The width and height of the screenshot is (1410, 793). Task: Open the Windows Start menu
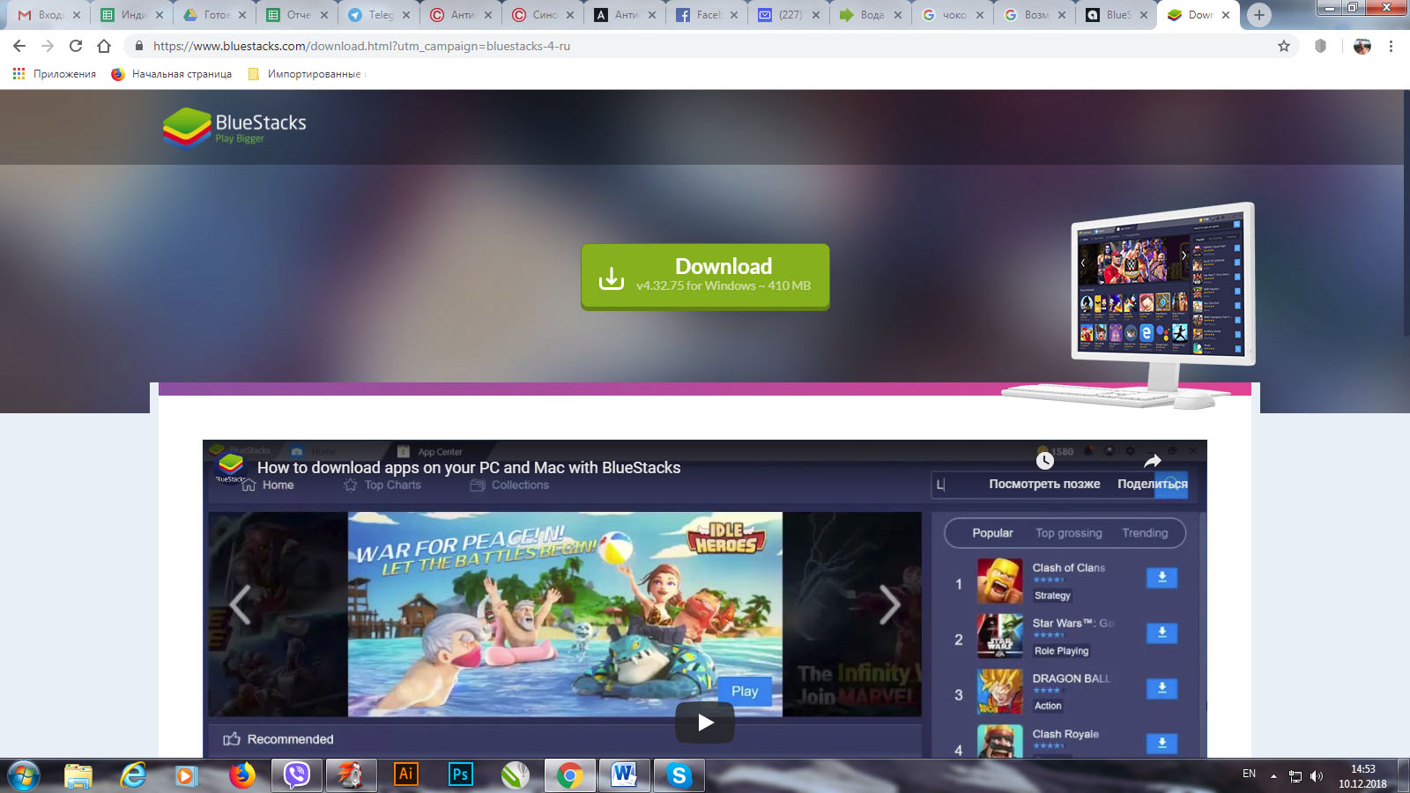(x=24, y=775)
